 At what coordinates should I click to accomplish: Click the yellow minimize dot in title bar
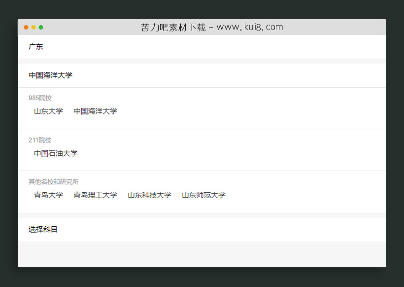tap(34, 28)
